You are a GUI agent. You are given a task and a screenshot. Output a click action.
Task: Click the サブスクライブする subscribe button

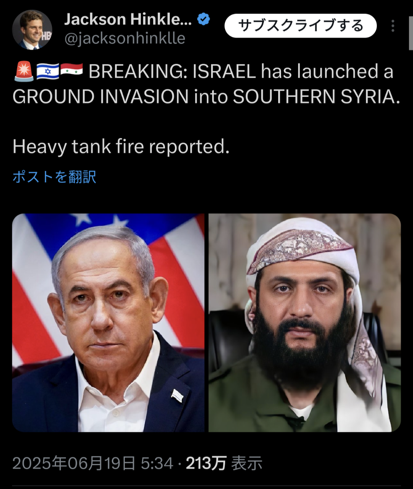(x=300, y=26)
